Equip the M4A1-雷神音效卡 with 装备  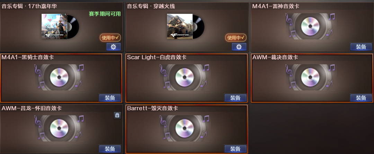361,47
